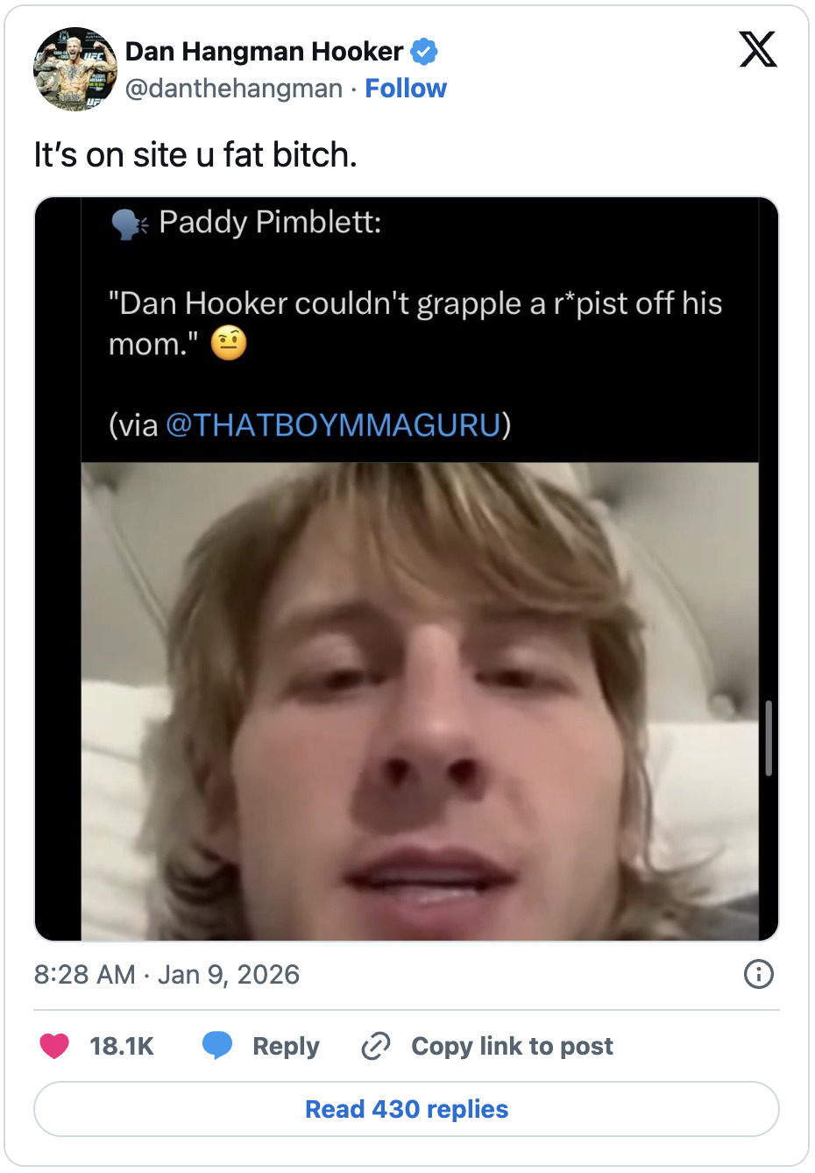Click the chain link copy icon
815x1173 pixels.
tap(376, 1046)
